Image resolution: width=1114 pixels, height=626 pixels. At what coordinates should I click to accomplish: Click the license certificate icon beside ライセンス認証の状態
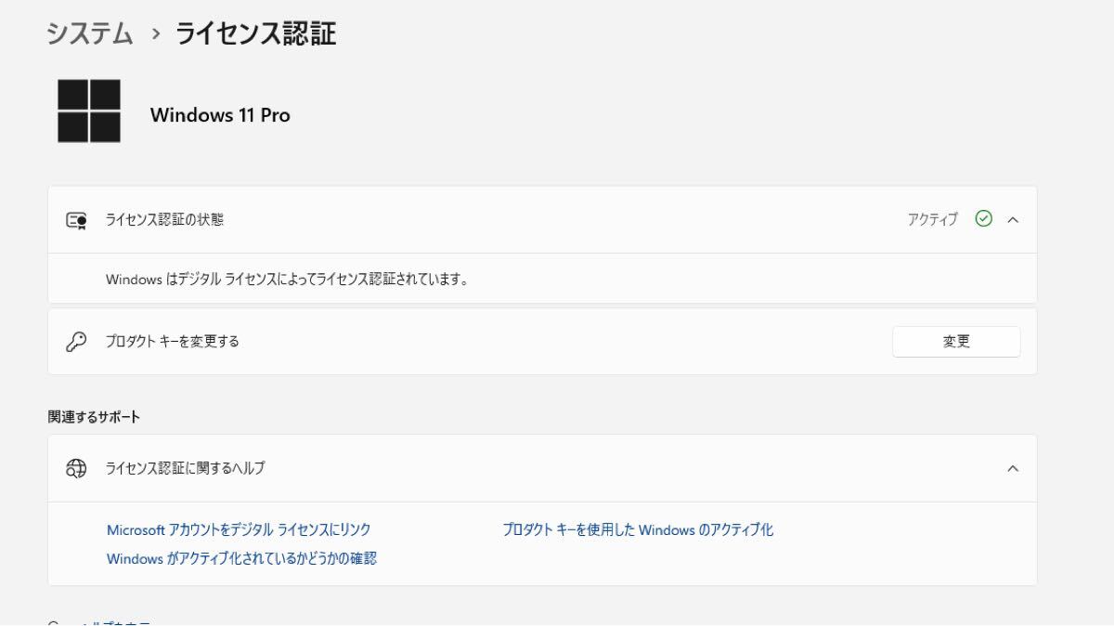point(76,220)
